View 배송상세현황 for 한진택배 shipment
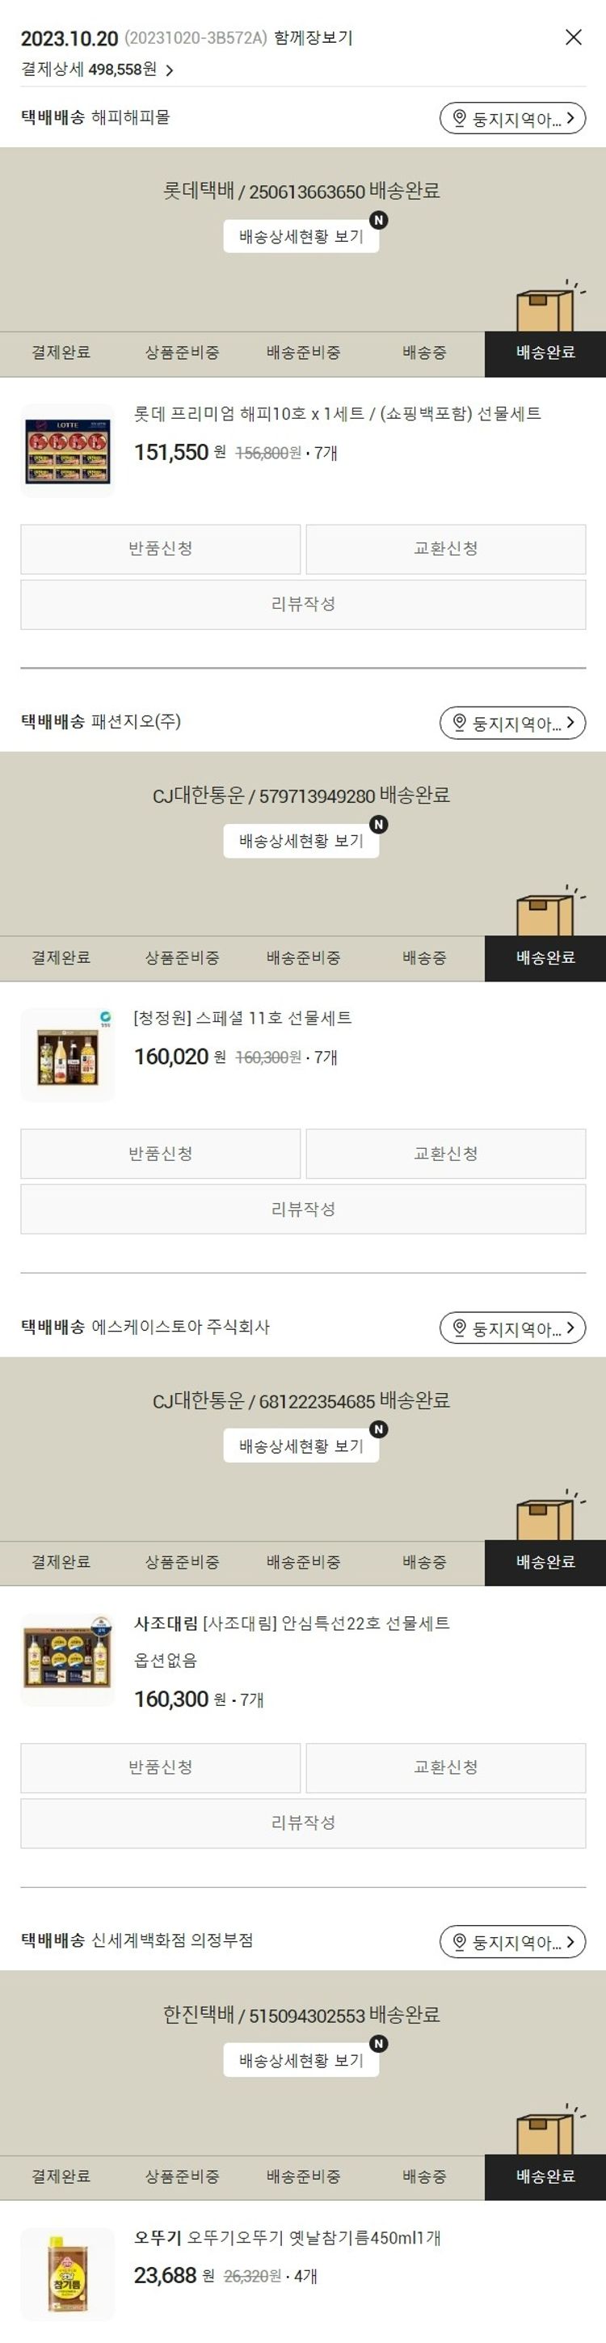Viewport: 606px width, 2343px height. click(301, 2060)
